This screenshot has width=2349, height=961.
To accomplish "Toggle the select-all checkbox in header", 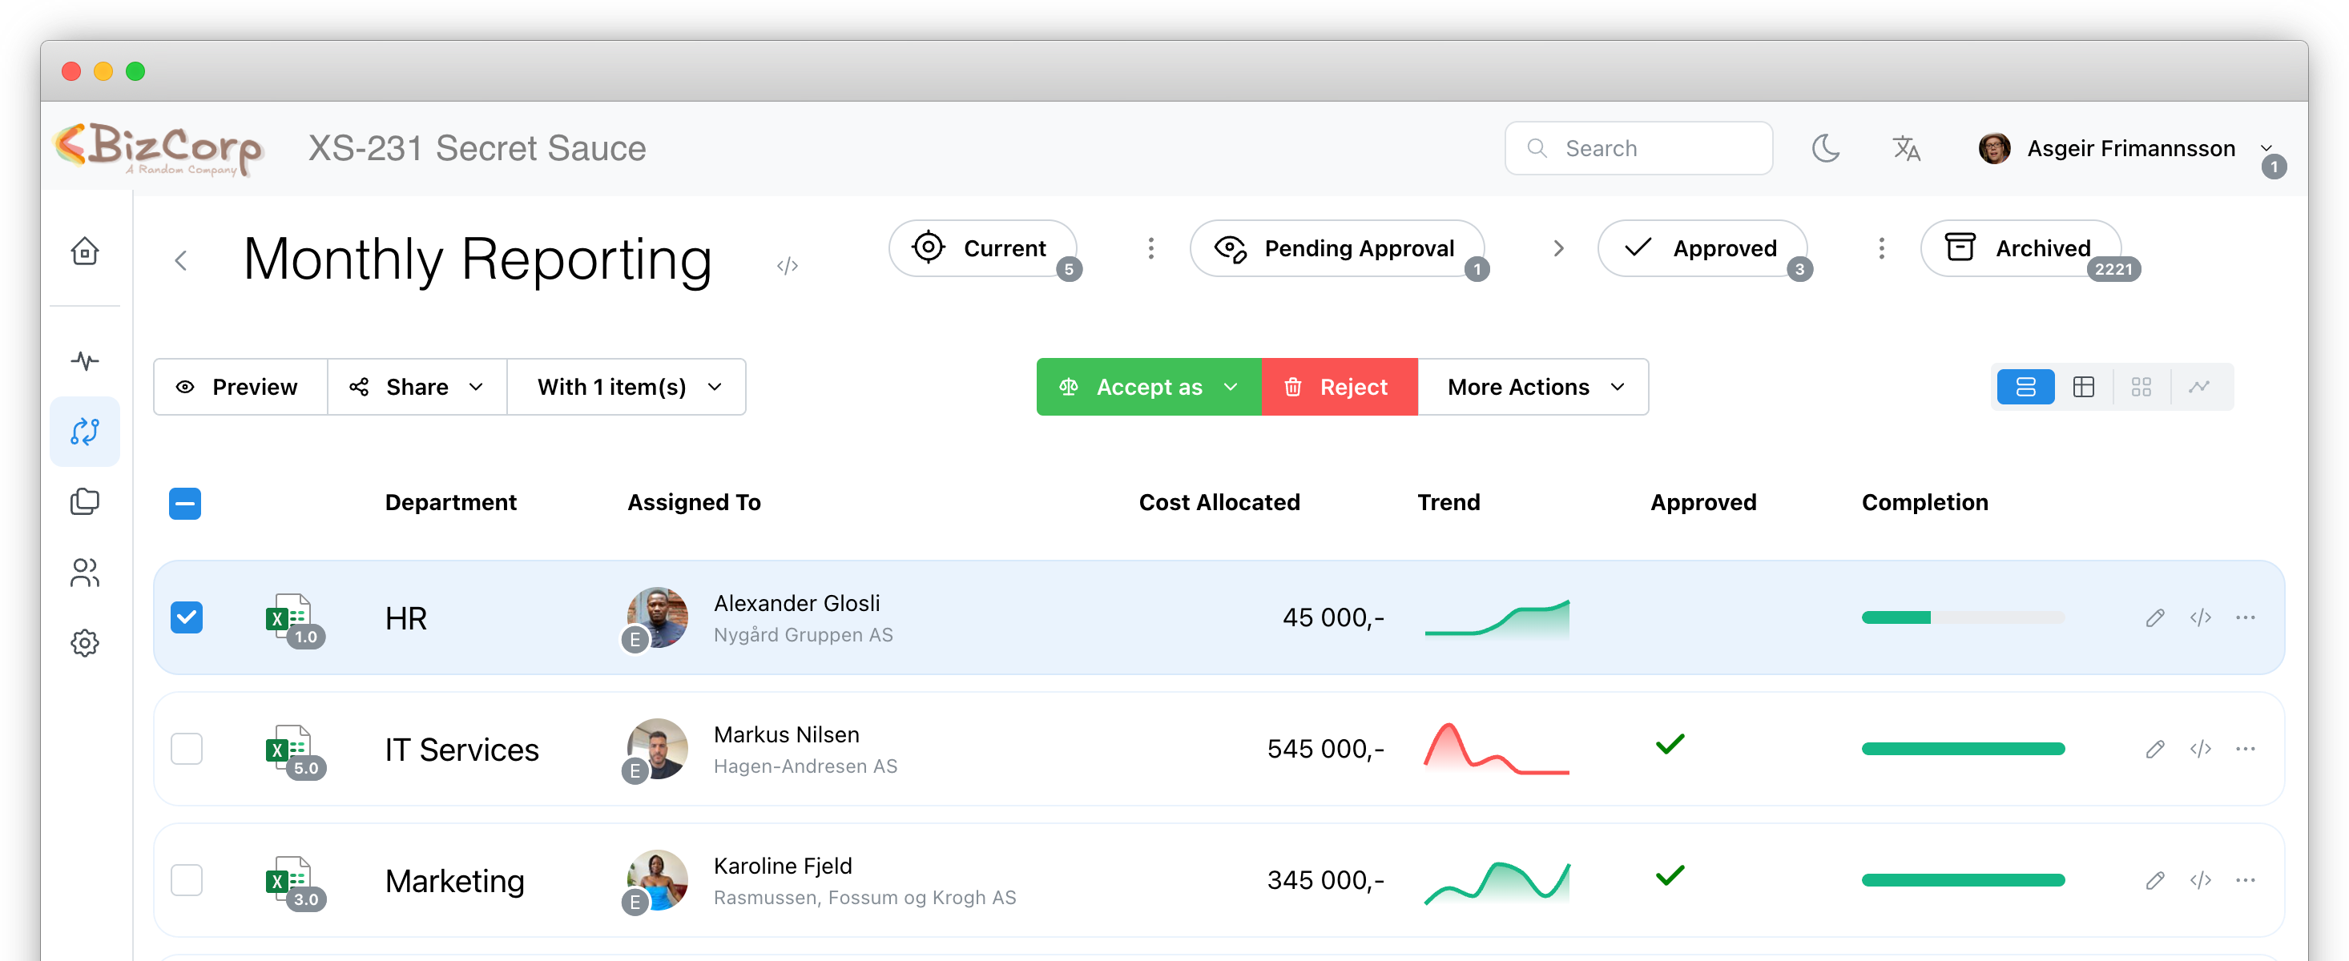I will click(185, 502).
